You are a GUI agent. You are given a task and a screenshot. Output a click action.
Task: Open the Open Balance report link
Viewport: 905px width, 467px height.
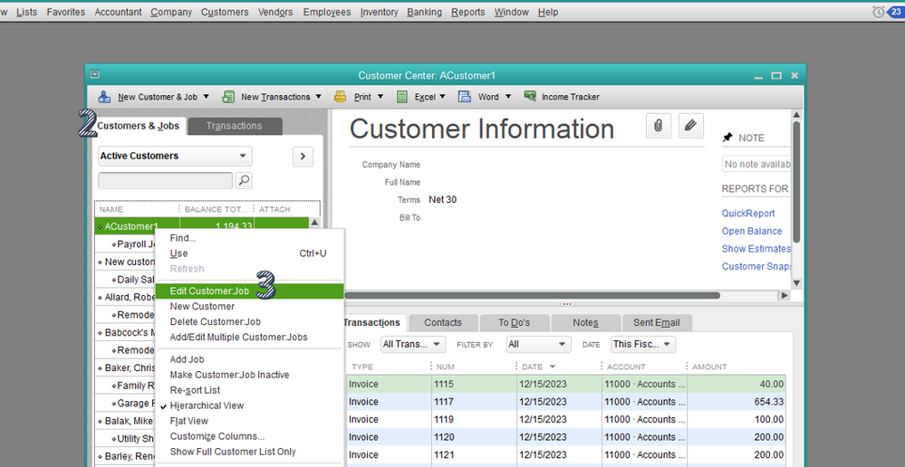[x=752, y=231]
